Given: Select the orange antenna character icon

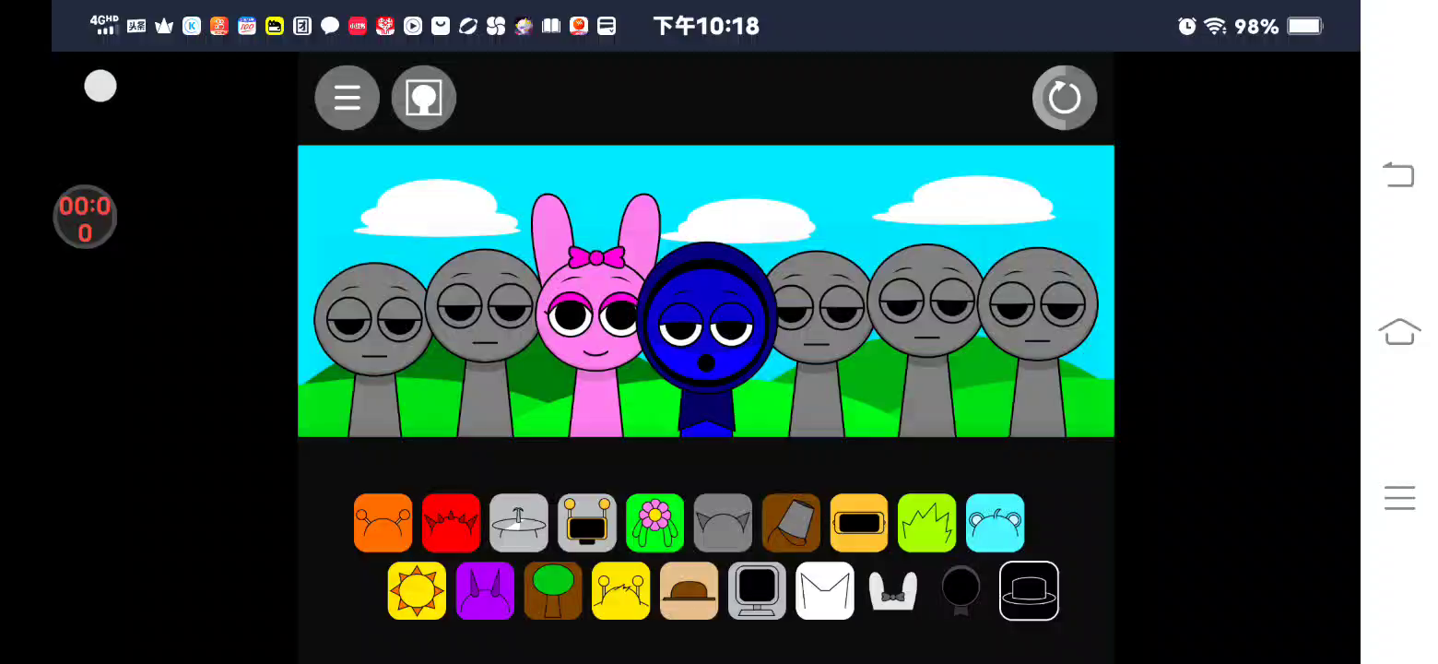Looking at the screenshot, I should point(383,523).
